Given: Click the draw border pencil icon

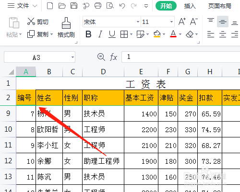Looking at the screenshot, I should [x=140, y=34].
